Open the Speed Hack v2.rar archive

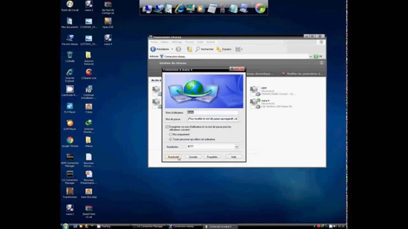pos(89,212)
